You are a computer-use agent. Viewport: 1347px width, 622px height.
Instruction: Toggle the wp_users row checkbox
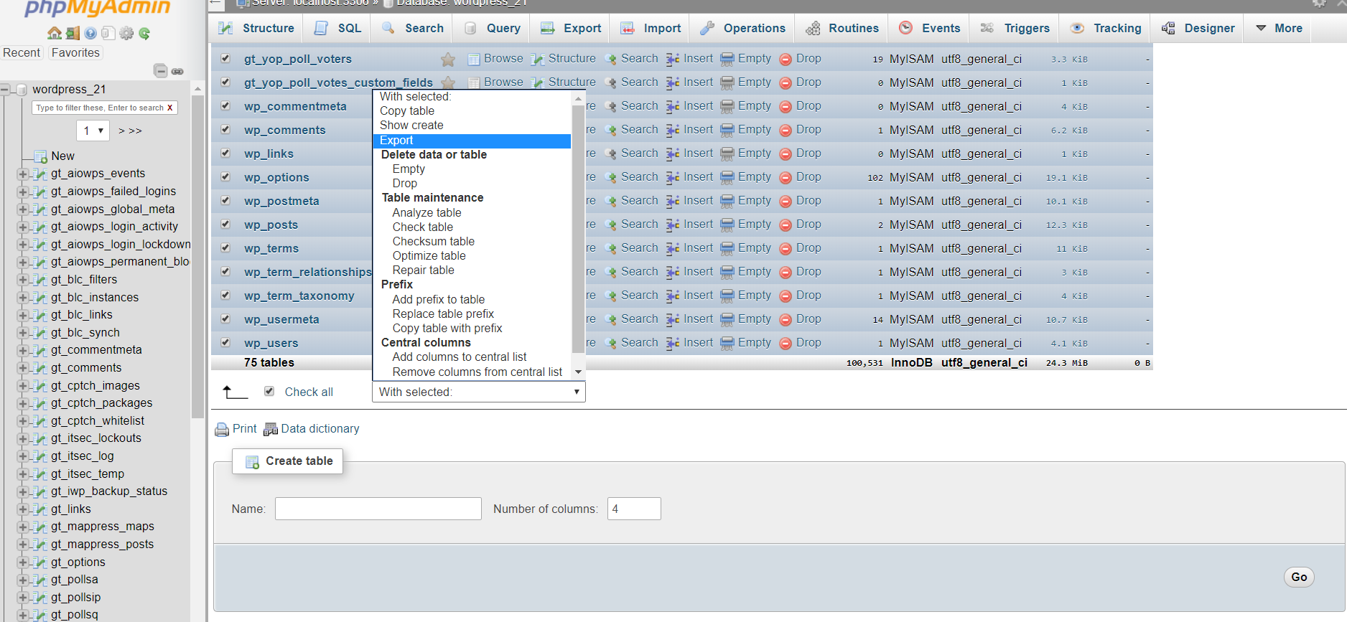225,342
